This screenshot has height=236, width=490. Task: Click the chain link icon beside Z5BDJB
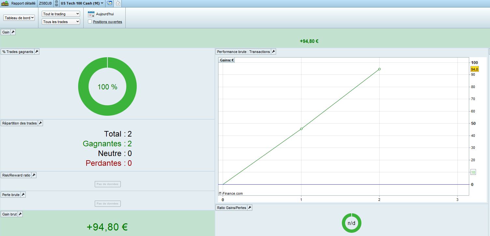pyautogui.click(x=56, y=3)
